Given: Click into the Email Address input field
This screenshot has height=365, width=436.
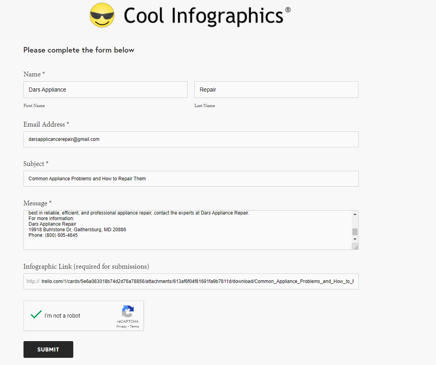Looking at the screenshot, I should pos(191,139).
